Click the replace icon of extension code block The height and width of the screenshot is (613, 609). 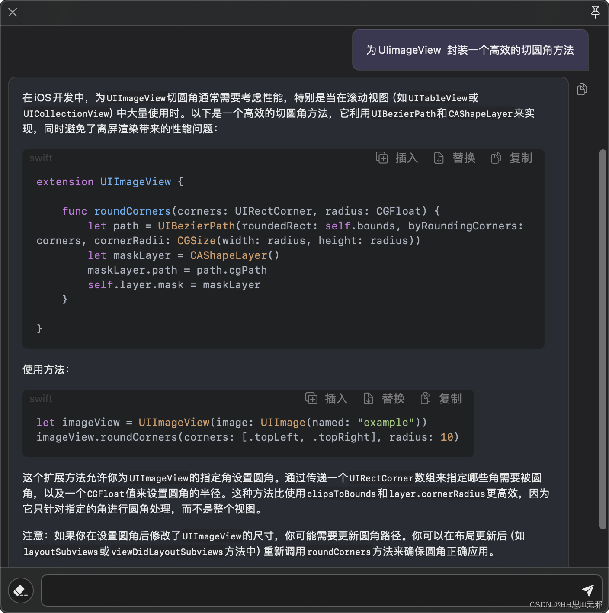coord(439,158)
